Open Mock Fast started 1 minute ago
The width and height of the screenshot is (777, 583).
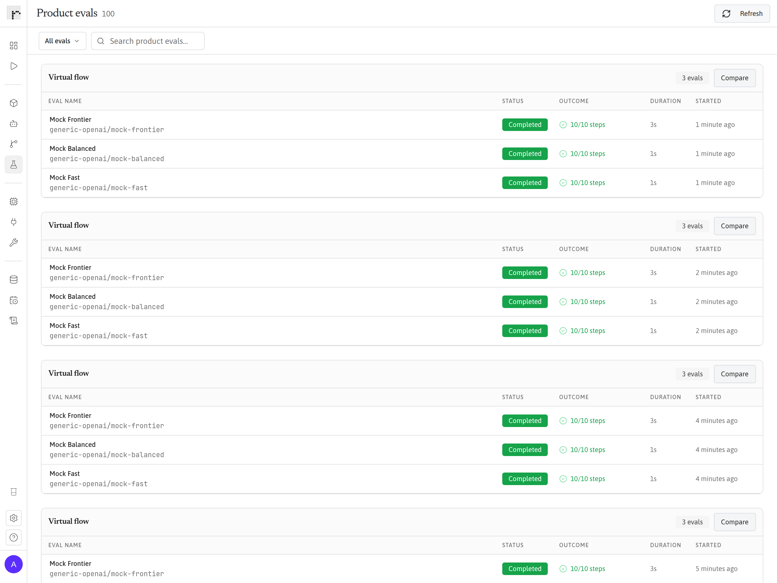click(402, 182)
